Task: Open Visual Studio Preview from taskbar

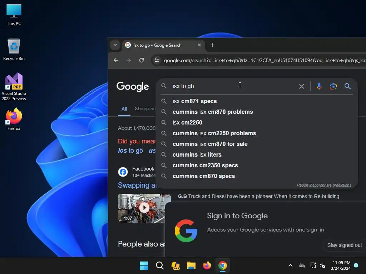Action: coord(175,265)
